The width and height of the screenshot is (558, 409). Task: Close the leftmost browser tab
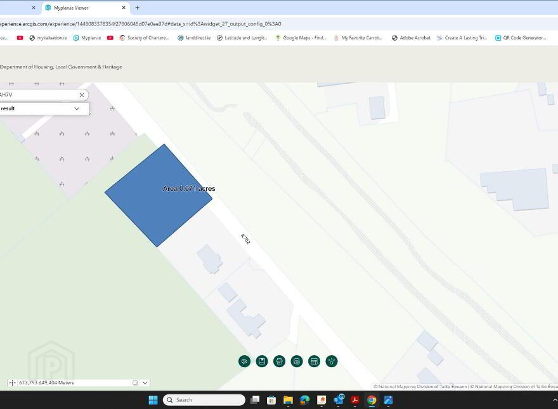click(x=34, y=8)
